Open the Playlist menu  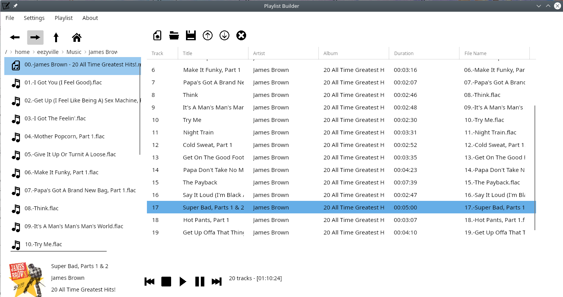tap(64, 18)
